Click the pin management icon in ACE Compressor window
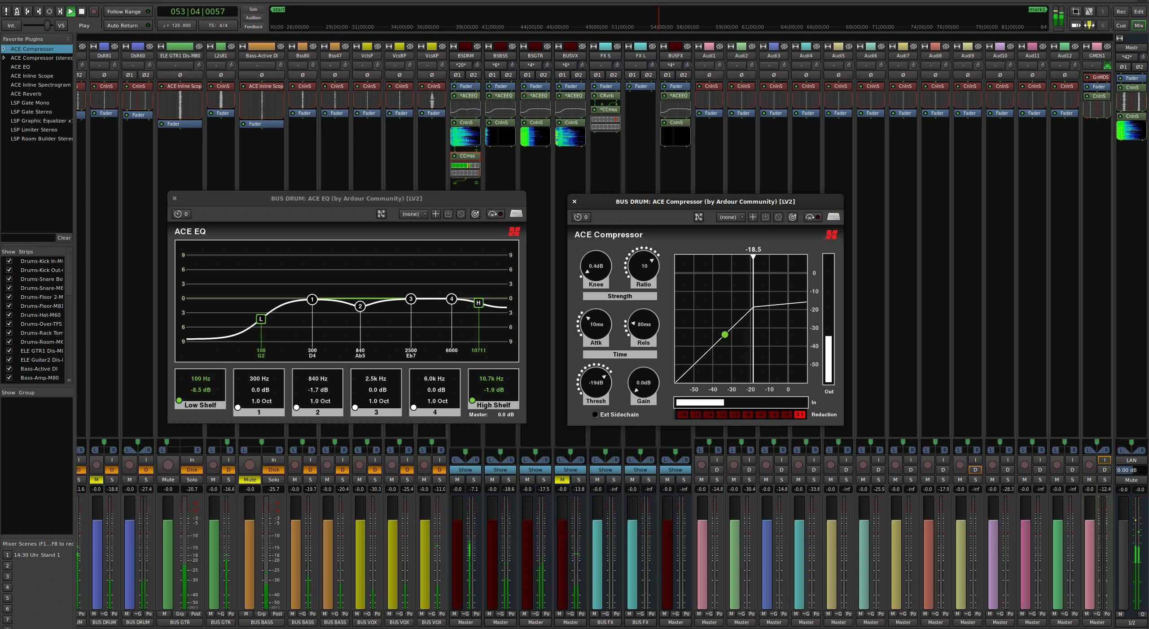 pyautogui.click(x=698, y=217)
